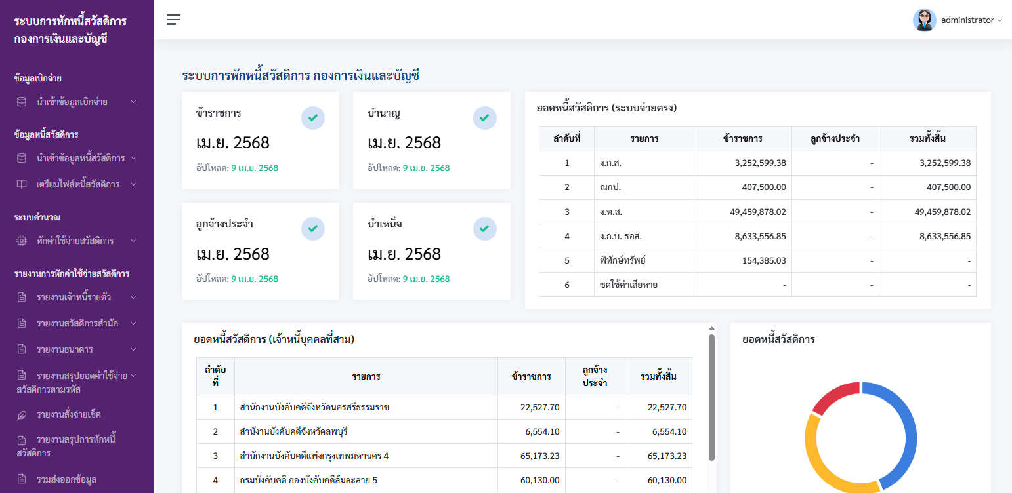Click the document icon beside รวมส่งออกข้อมูล

coord(22,479)
